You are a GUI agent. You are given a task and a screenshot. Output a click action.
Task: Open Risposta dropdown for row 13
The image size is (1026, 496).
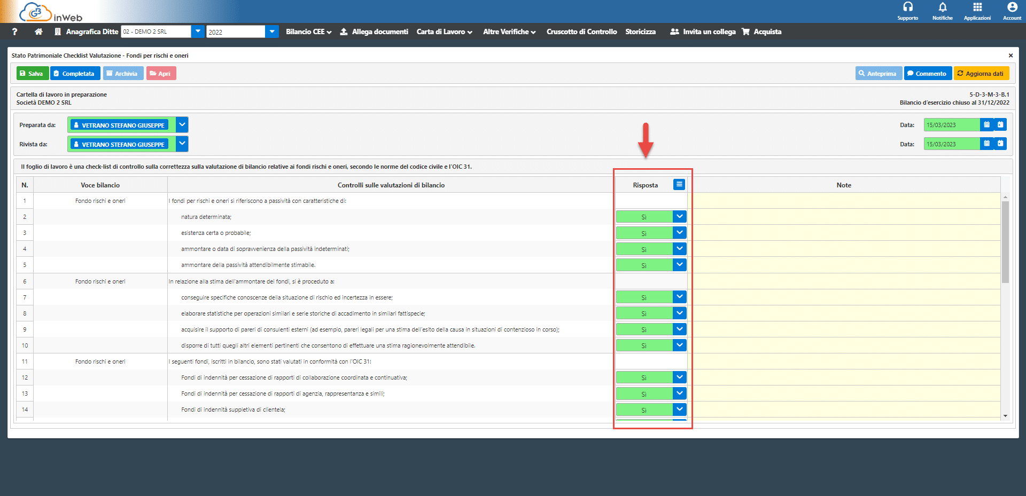pos(679,393)
